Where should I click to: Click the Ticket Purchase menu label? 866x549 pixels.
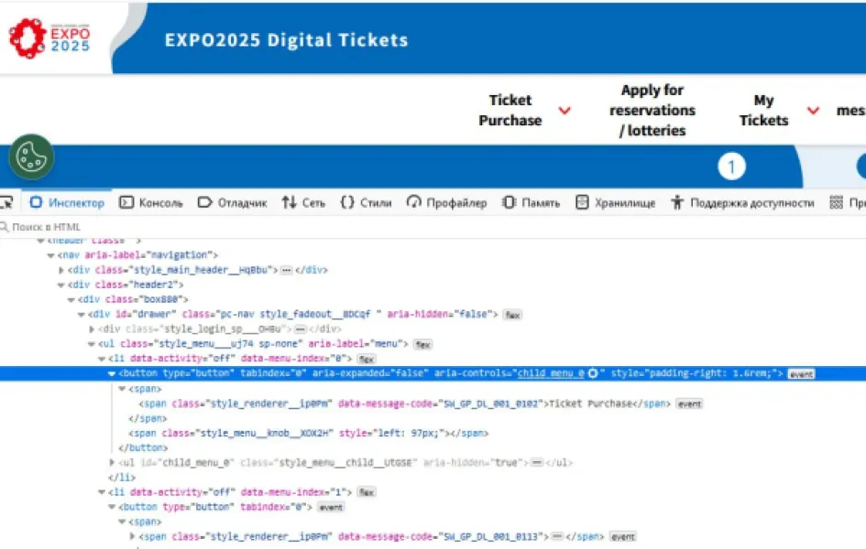click(x=510, y=110)
